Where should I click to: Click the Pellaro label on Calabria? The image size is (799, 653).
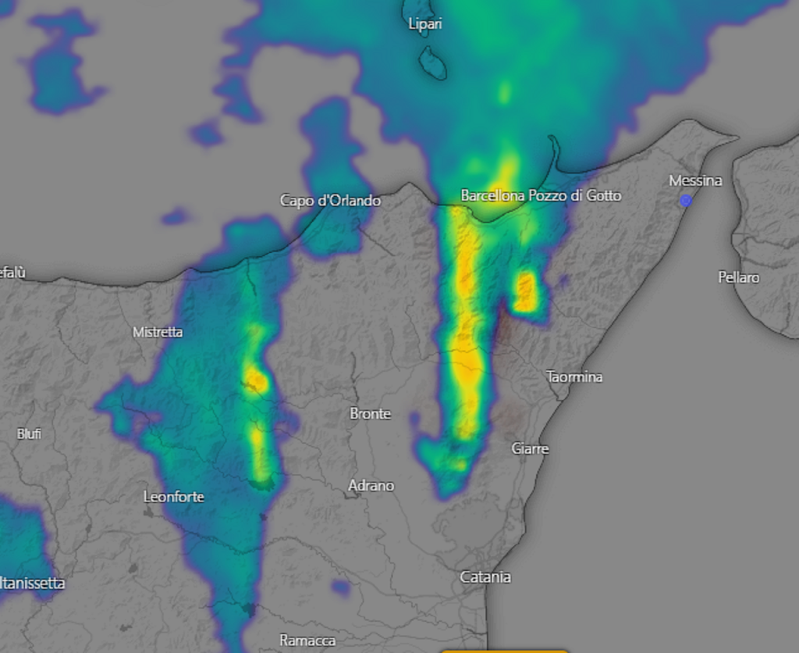[738, 277]
